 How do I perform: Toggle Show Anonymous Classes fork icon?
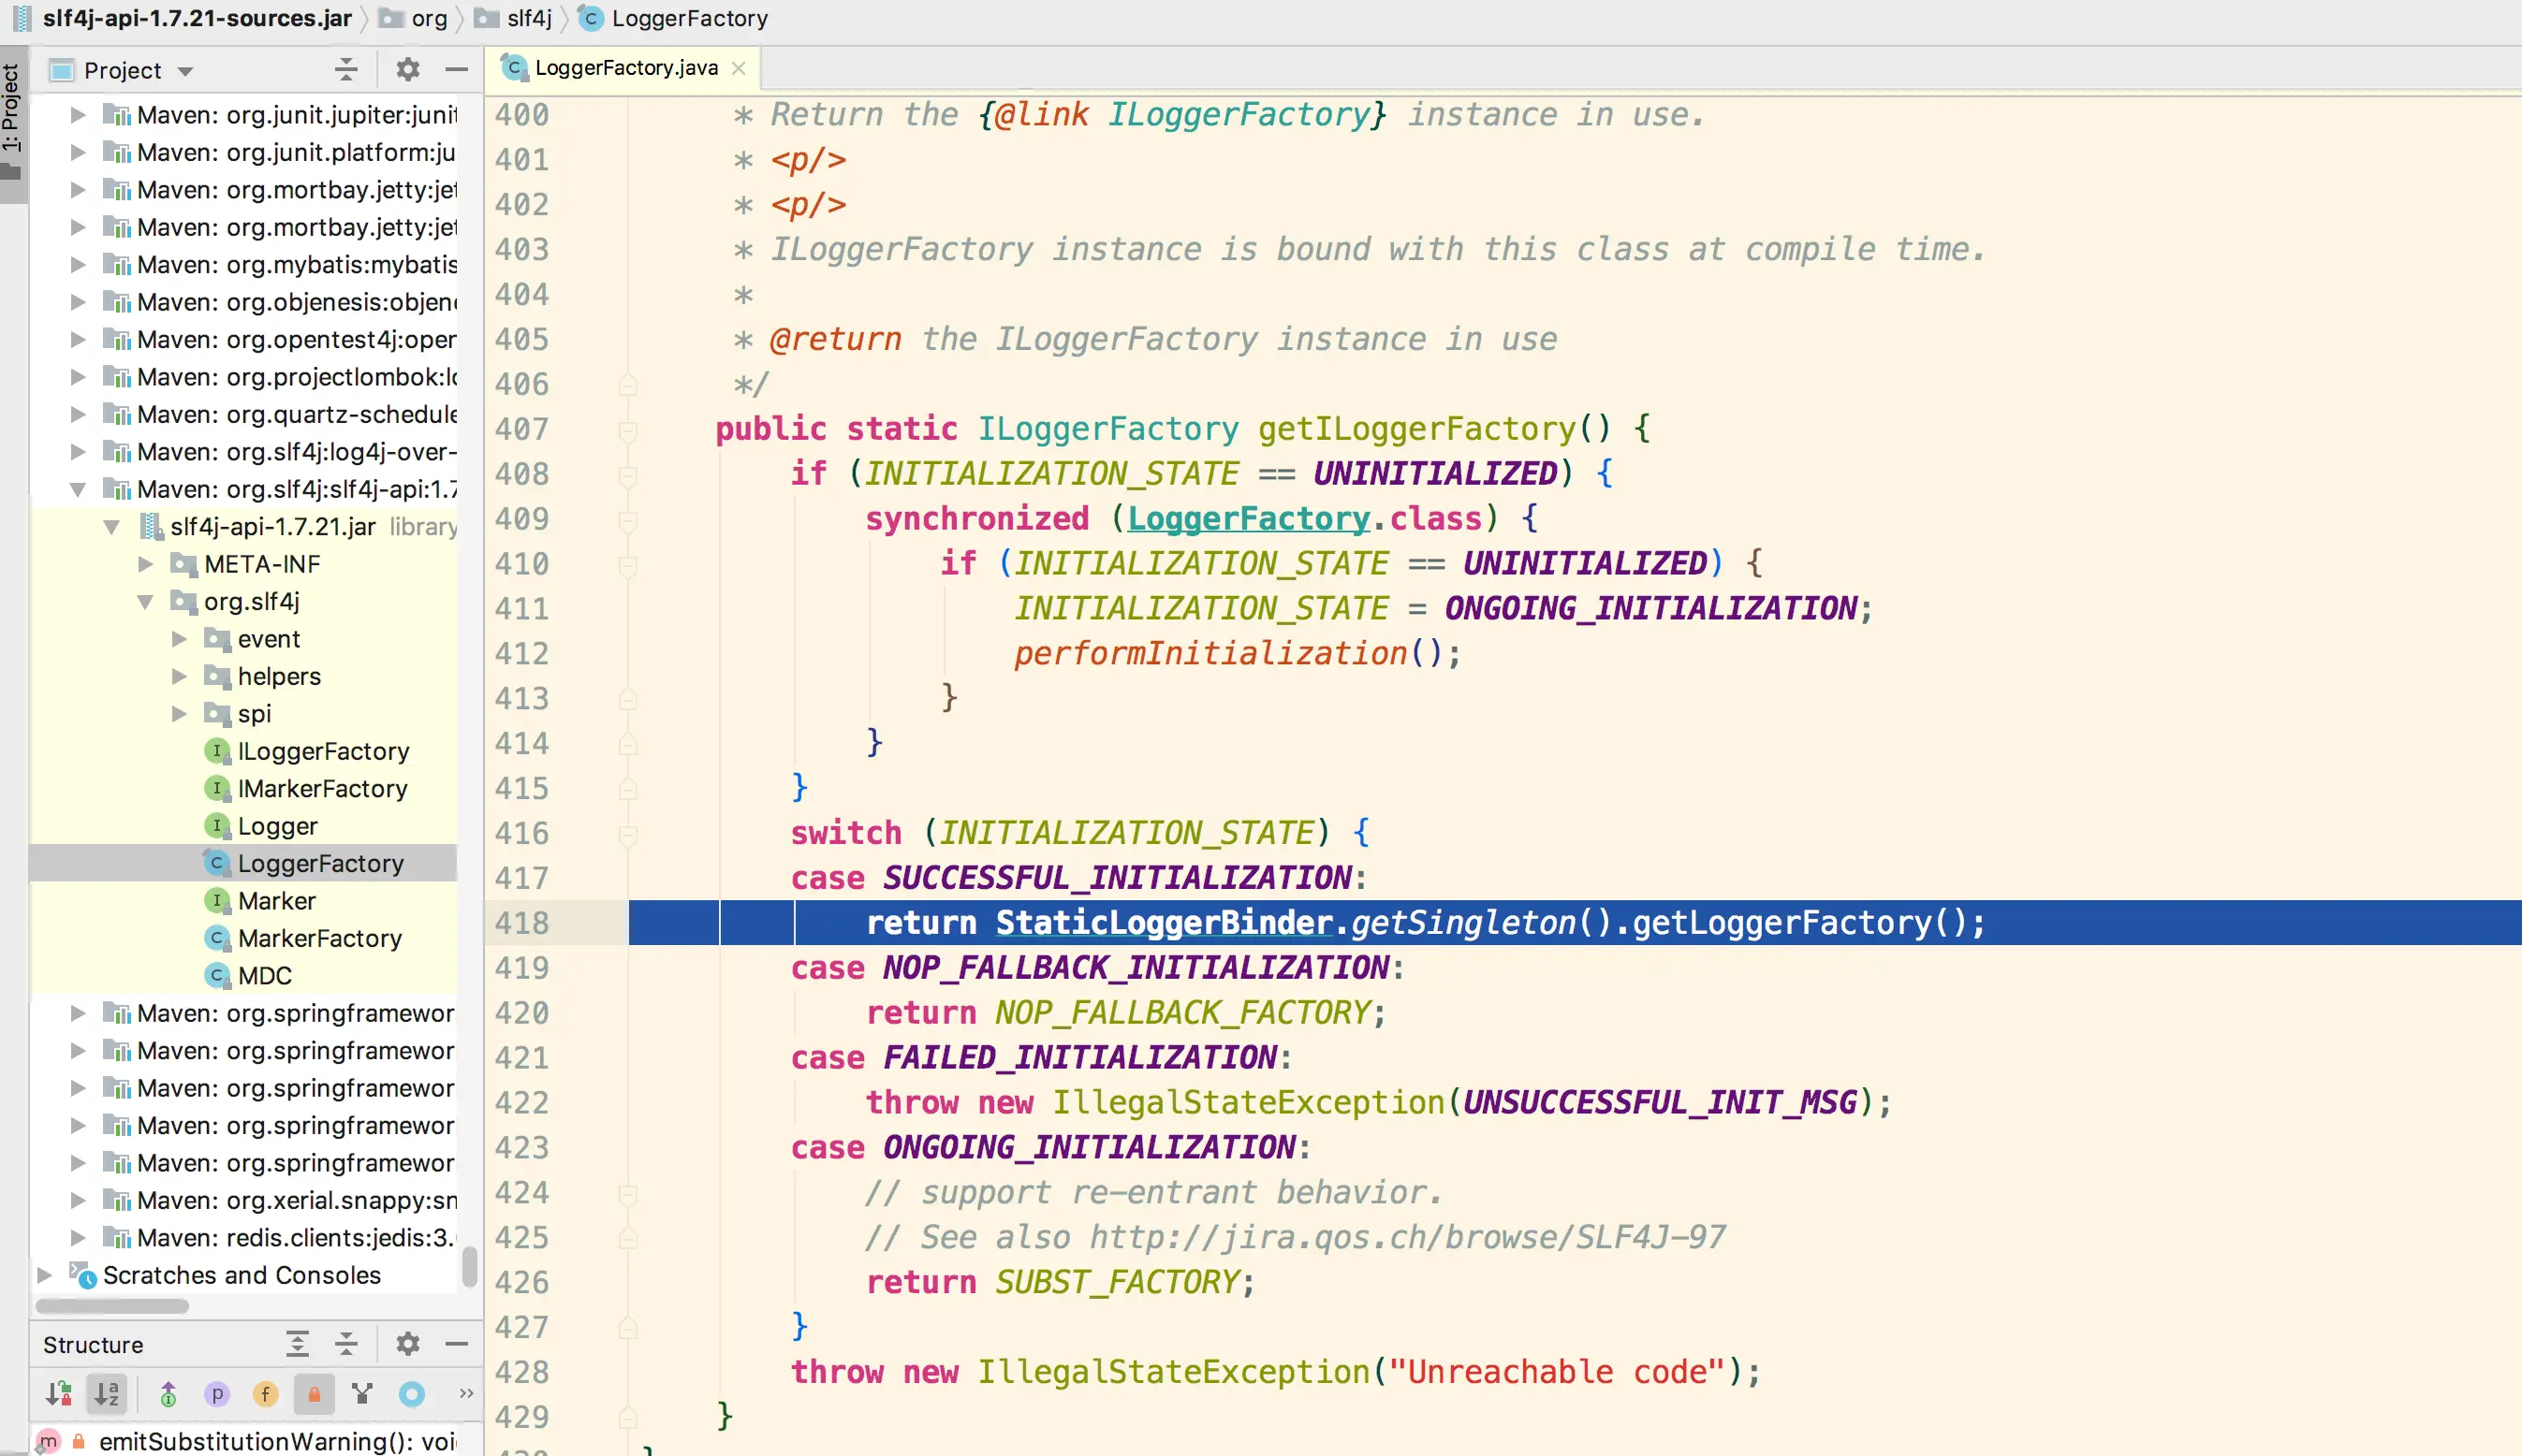(x=362, y=1393)
